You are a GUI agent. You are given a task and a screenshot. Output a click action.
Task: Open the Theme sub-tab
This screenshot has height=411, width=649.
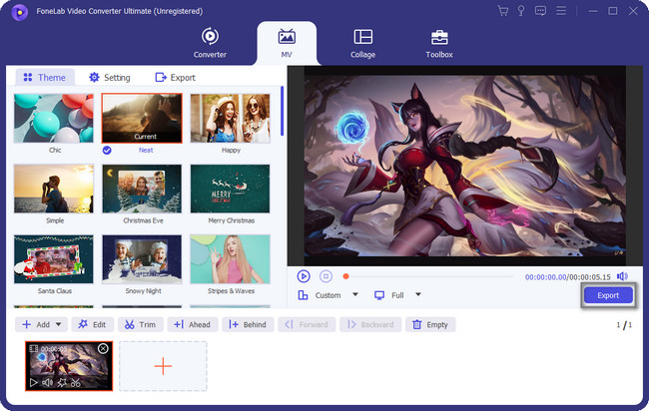coord(45,78)
